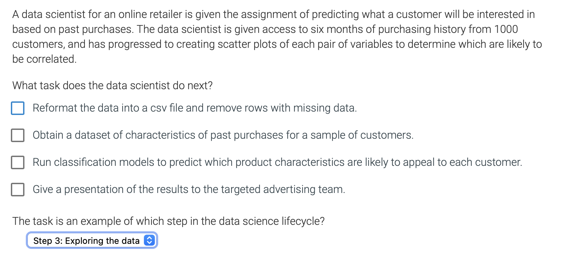The height and width of the screenshot is (253, 569).
Task: Tick the checkbox for running classification models
Action: (18, 162)
